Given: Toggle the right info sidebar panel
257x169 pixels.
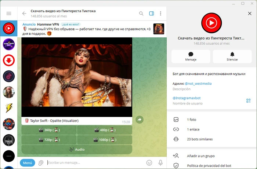Looking at the screenshot, I should pos(151,14).
